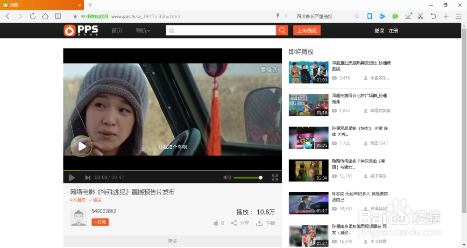Viewport: 467px width, 248px height.
Task: Open the browser home page icon
Action: click(x=45, y=16)
